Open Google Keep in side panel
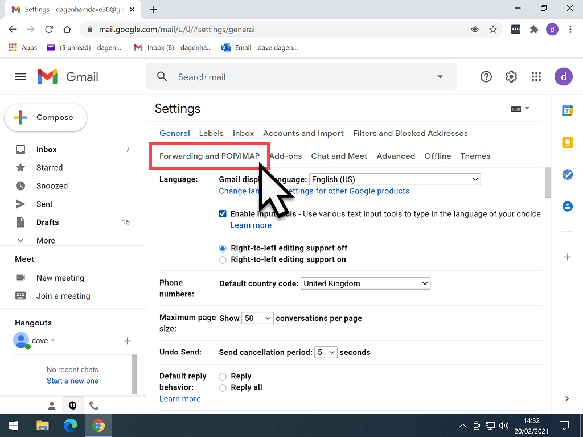Viewport: 583px width, 437px height. coord(567,143)
